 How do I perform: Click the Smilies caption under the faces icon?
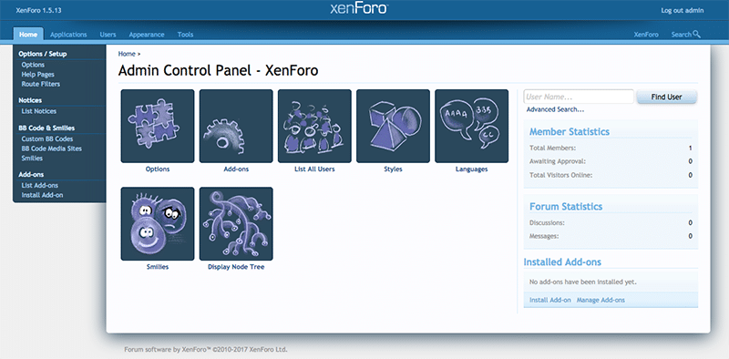pyautogui.click(x=158, y=267)
